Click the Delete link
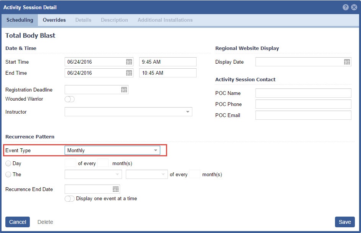The width and height of the screenshot is (361, 233). [x=45, y=222]
